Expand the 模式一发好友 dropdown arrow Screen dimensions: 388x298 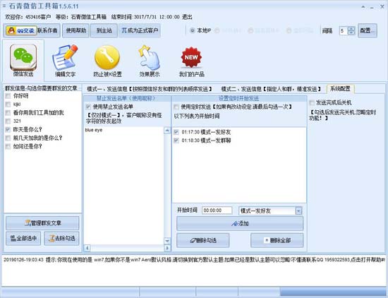(298, 211)
